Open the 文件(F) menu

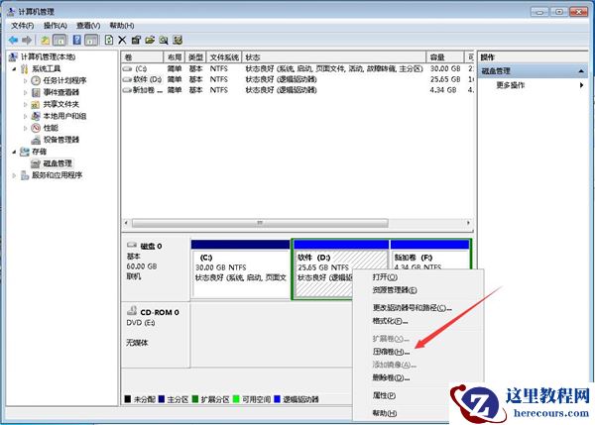[x=23, y=26]
